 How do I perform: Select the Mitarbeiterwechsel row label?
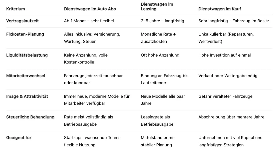coord(25,76)
